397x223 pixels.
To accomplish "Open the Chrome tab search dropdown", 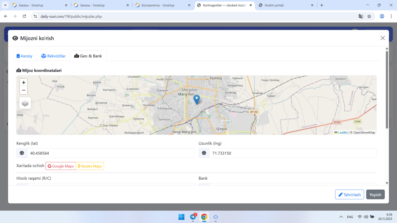I will click(5, 5).
